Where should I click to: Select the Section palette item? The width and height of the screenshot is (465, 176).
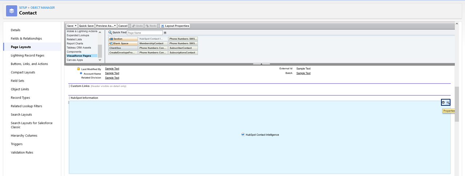pyautogui.click(x=123, y=39)
